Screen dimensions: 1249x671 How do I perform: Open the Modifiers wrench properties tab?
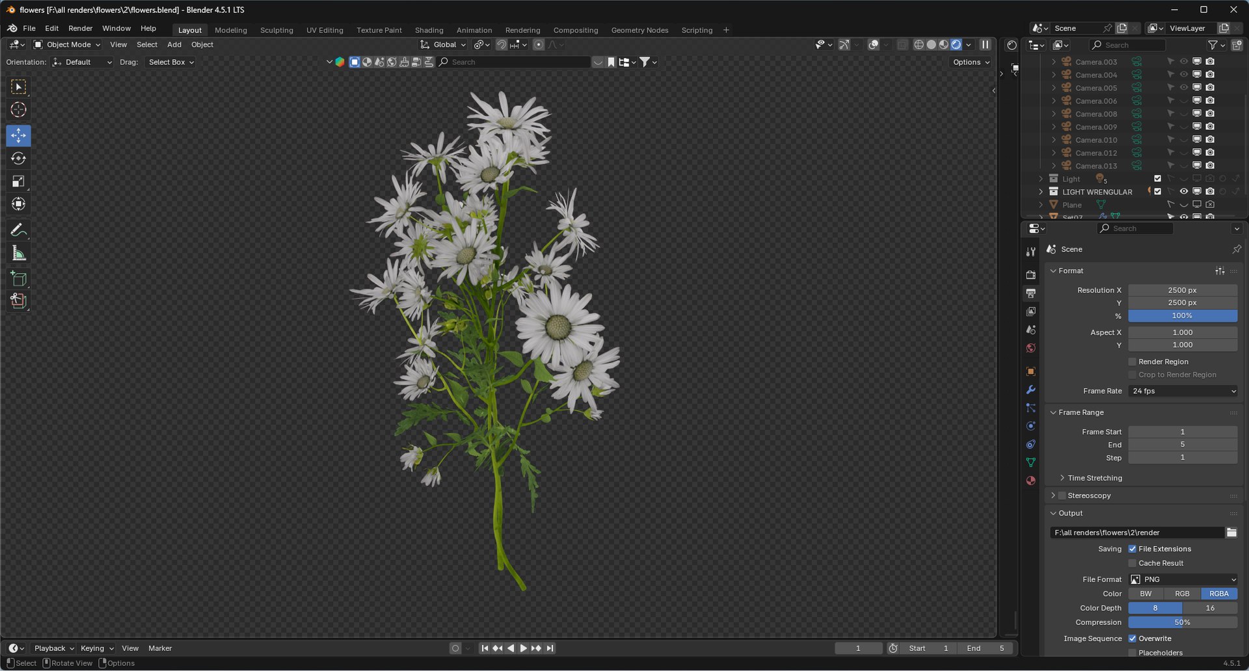pyautogui.click(x=1030, y=389)
